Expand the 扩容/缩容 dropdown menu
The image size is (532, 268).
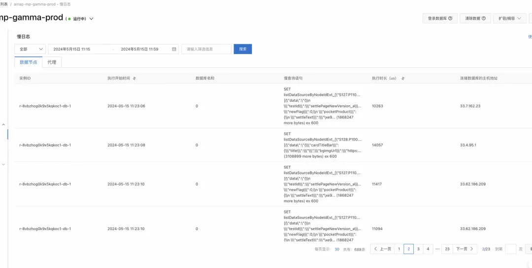[x=510, y=19]
